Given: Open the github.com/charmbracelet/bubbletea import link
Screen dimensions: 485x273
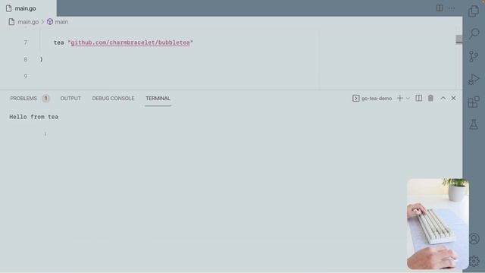Looking at the screenshot, I should (130, 42).
